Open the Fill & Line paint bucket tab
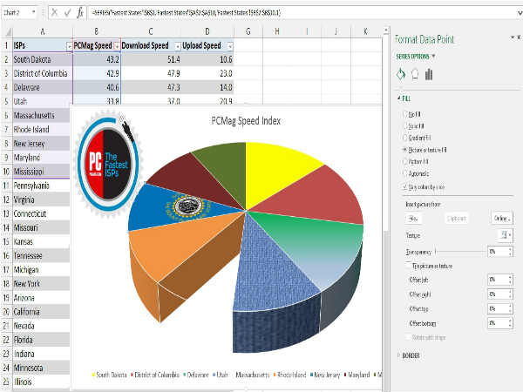The image size is (523, 392). [401, 73]
